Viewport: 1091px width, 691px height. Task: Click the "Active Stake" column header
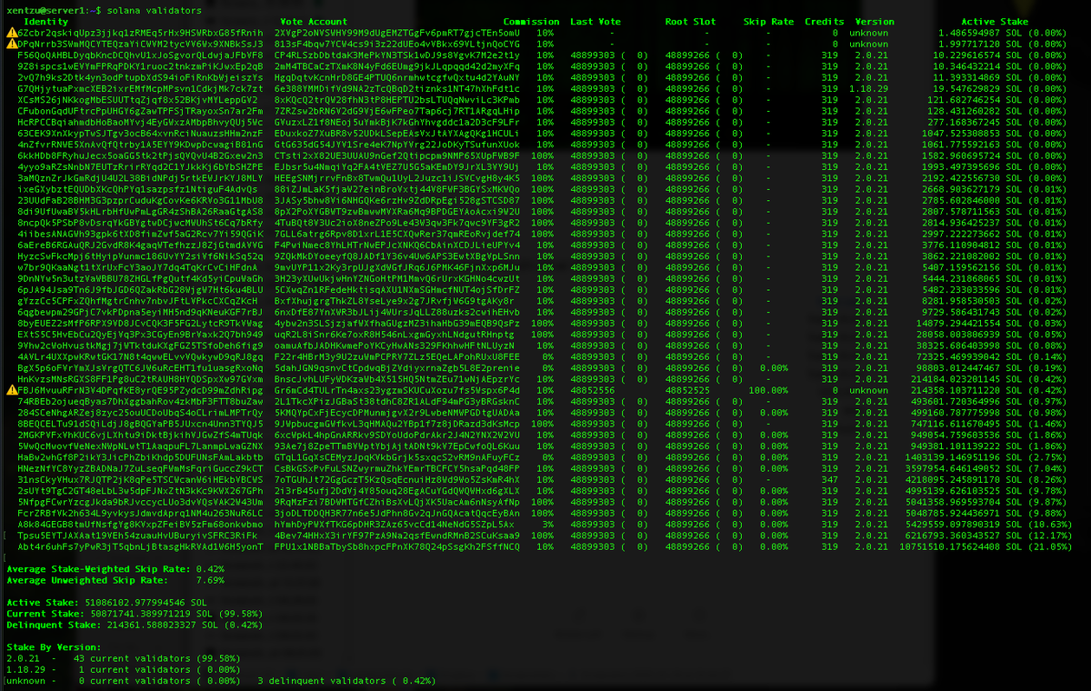(996, 21)
